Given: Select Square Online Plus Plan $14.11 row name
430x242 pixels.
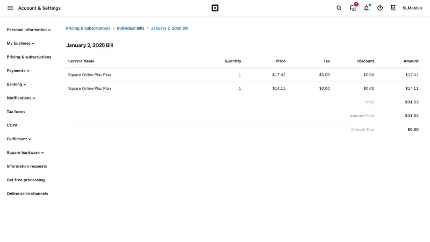Looking at the screenshot, I should click(x=89, y=88).
